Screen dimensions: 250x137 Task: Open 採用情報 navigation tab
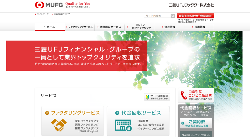click(199, 27)
